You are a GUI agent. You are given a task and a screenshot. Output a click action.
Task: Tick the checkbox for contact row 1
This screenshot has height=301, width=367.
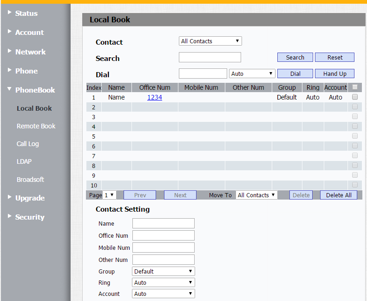(355, 97)
